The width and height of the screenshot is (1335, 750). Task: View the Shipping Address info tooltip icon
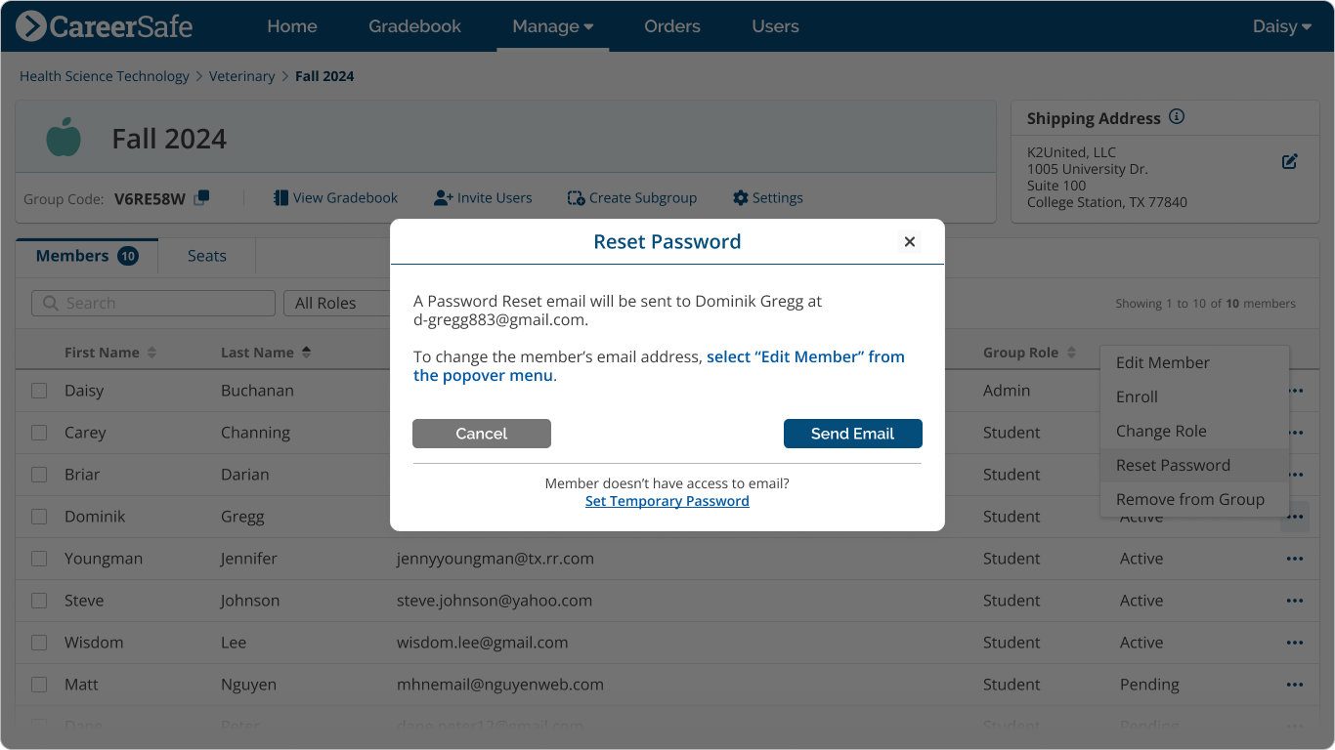[x=1176, y=116]
